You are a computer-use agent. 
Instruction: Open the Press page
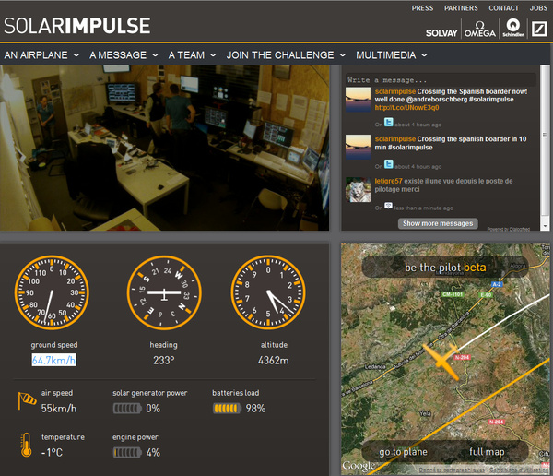pos(422,8)
